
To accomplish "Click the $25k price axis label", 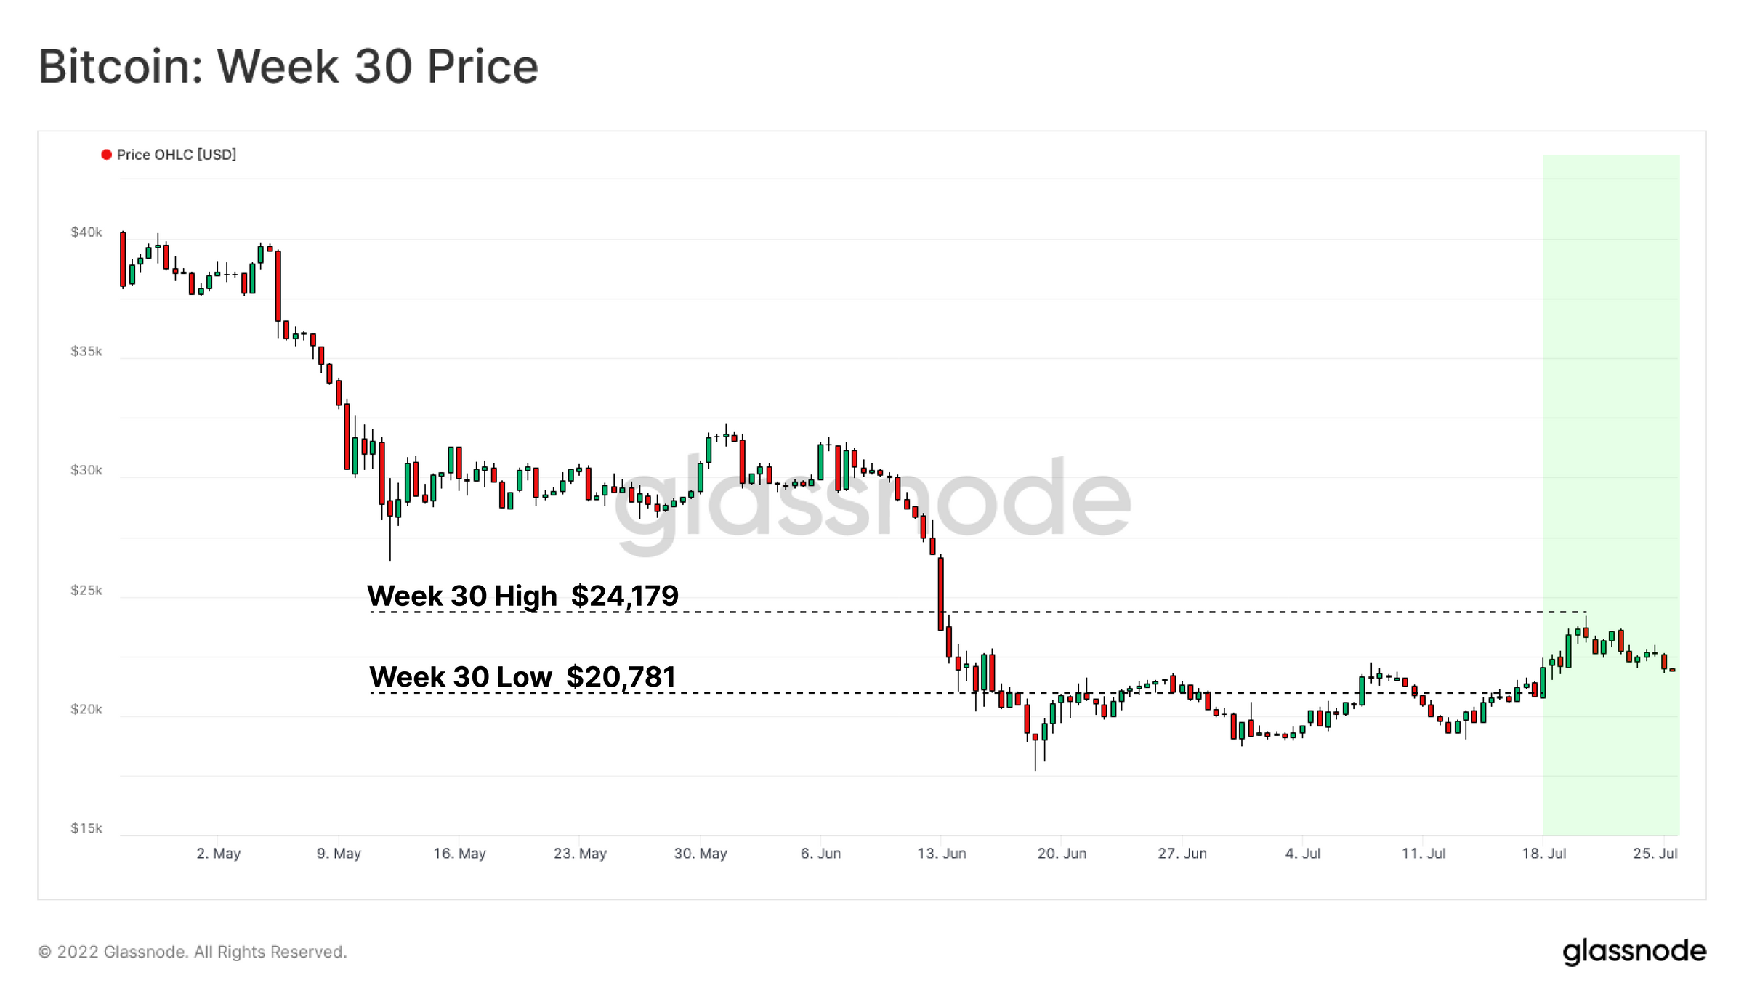I will tap(86, 590).
